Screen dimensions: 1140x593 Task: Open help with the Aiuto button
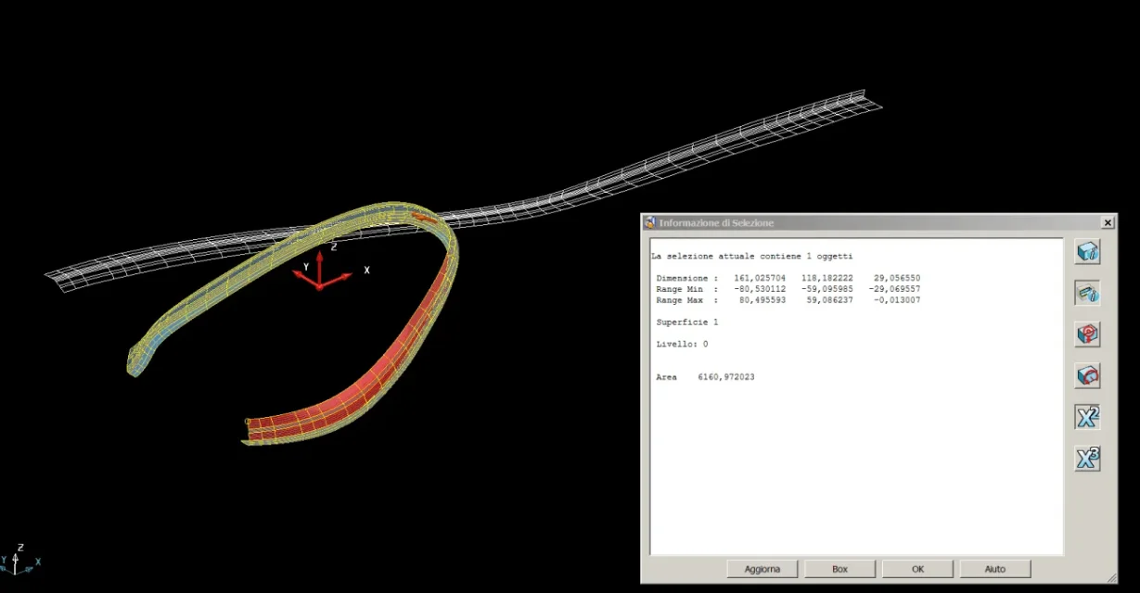994,569
